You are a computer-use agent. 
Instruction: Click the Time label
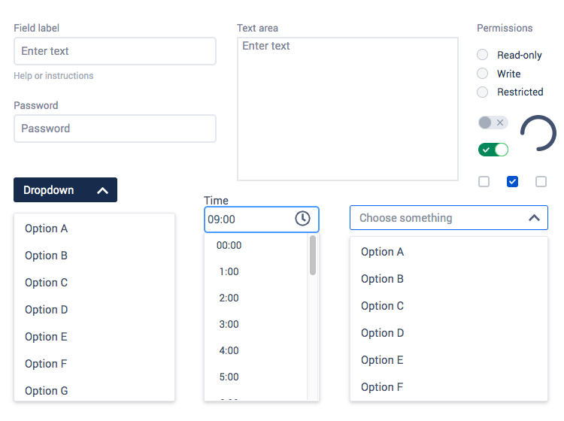[x=216, y=200]
